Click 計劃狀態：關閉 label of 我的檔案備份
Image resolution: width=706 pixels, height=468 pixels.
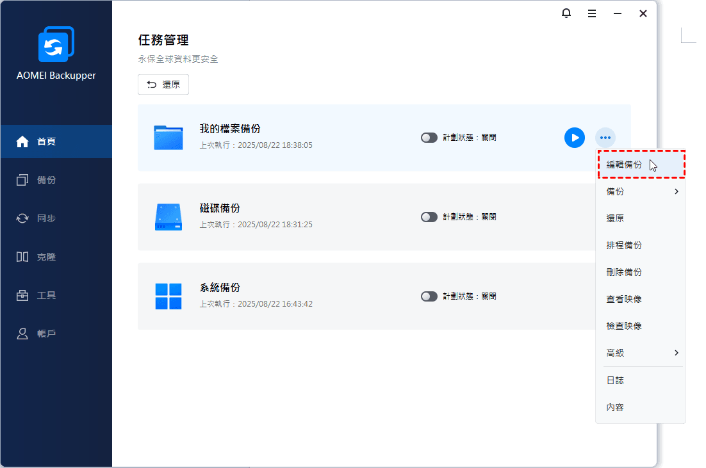point(470,138)
